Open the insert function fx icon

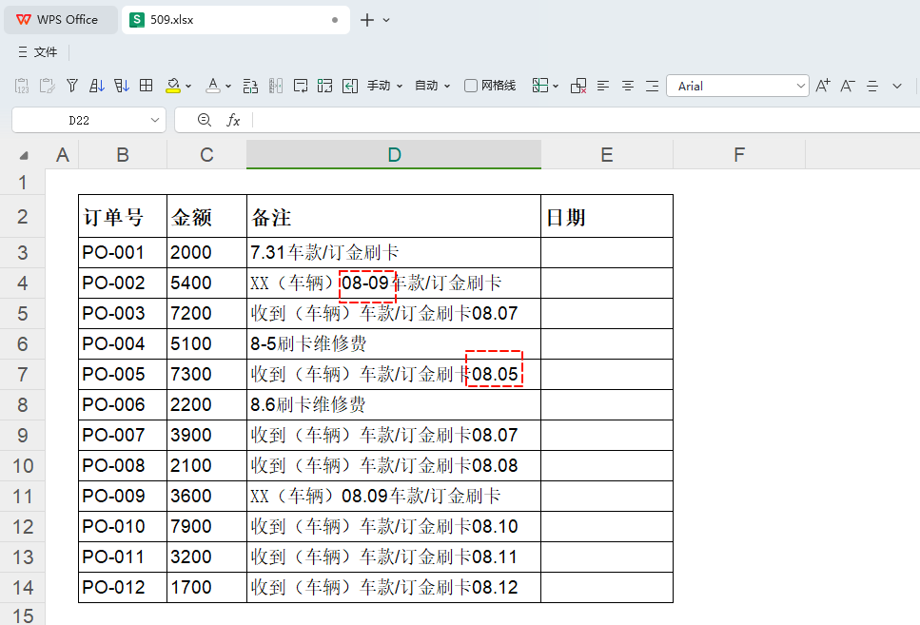[x=233, y=120]
